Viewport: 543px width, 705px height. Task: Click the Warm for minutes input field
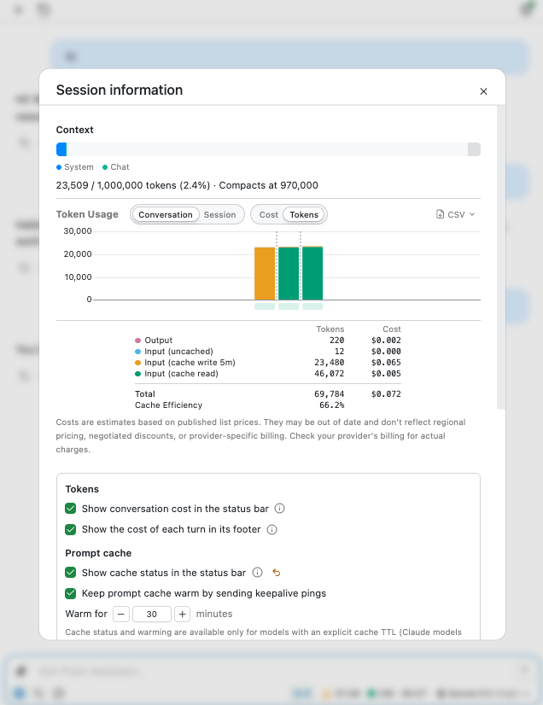click(152, 614)
